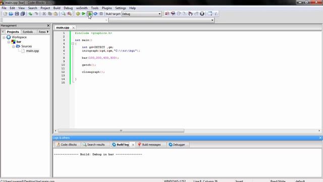This screenshot has width=323, height=182.
Task: Switch to the Projects tab
Action: (13, 32)
